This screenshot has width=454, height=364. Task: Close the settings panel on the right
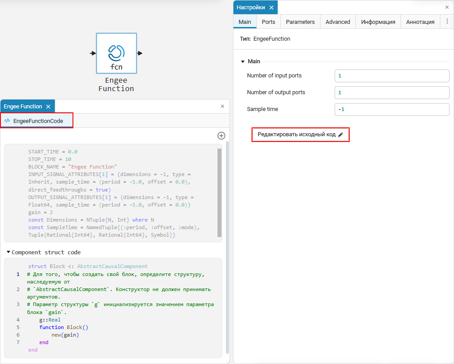[447, 7]
